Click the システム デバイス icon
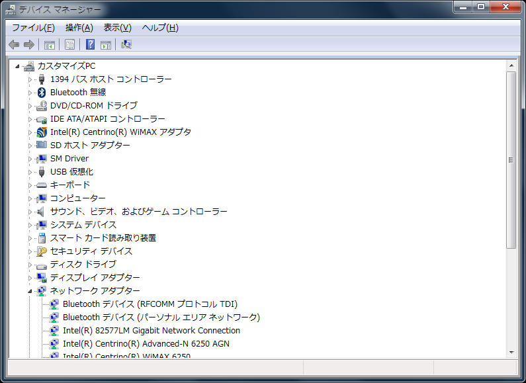This screenshot has width=526, height=383. point(42,225)
